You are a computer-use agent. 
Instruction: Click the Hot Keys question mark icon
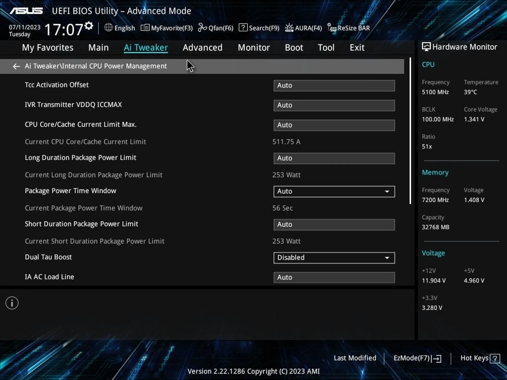point(495,359)
